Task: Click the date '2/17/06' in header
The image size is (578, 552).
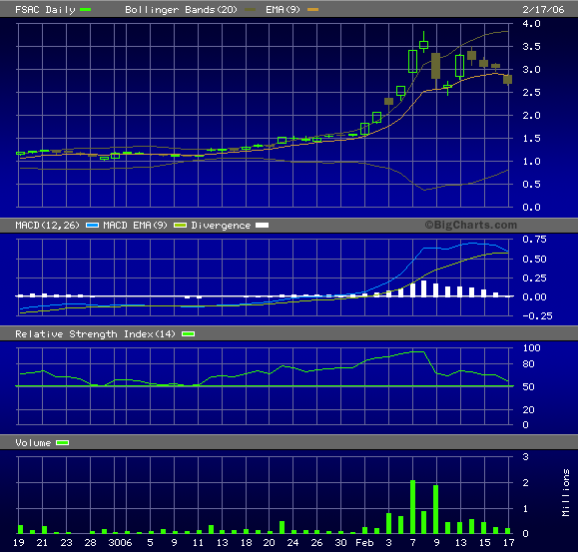Action: pos(543,10)
